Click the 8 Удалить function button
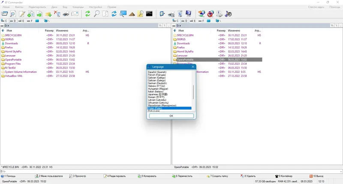 (248, 176)
